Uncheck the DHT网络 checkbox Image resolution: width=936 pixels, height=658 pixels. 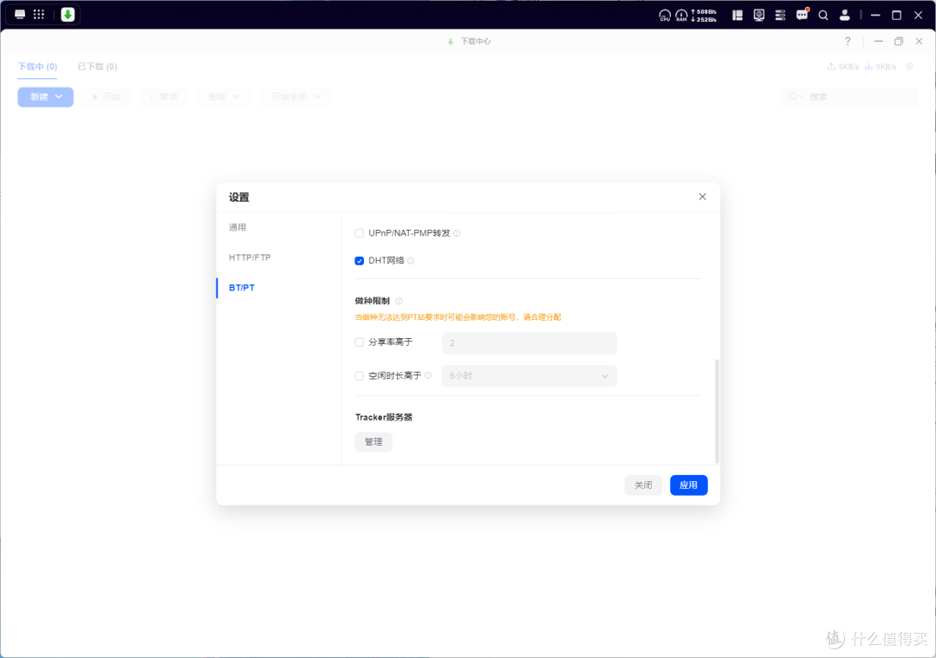pos(360,261)
